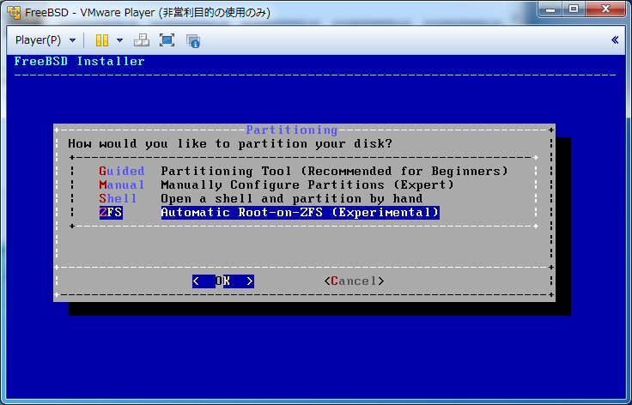Image resolution: width=632 pixels, height=405 pixels.
Task: Select the ZFS partitioning option
Action: [x=111, y=212]
